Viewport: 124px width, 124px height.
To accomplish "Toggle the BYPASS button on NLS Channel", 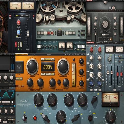I will coord(21,44).
